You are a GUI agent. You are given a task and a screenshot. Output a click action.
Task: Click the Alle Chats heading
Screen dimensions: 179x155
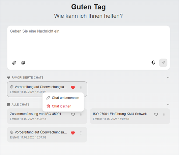coord(21,105)
